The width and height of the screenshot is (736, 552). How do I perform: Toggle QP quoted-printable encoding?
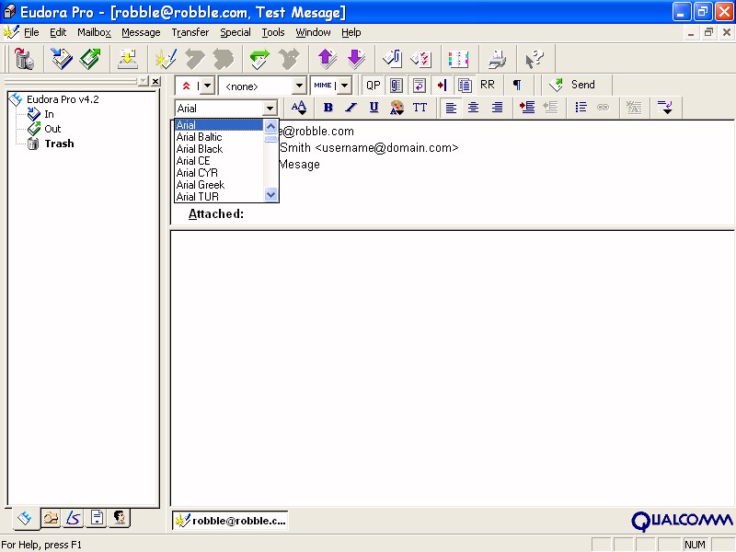(x=374, y=85)
